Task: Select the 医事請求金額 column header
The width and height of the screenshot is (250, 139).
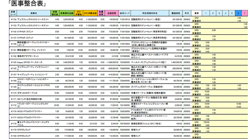Action: coord(67,13)
